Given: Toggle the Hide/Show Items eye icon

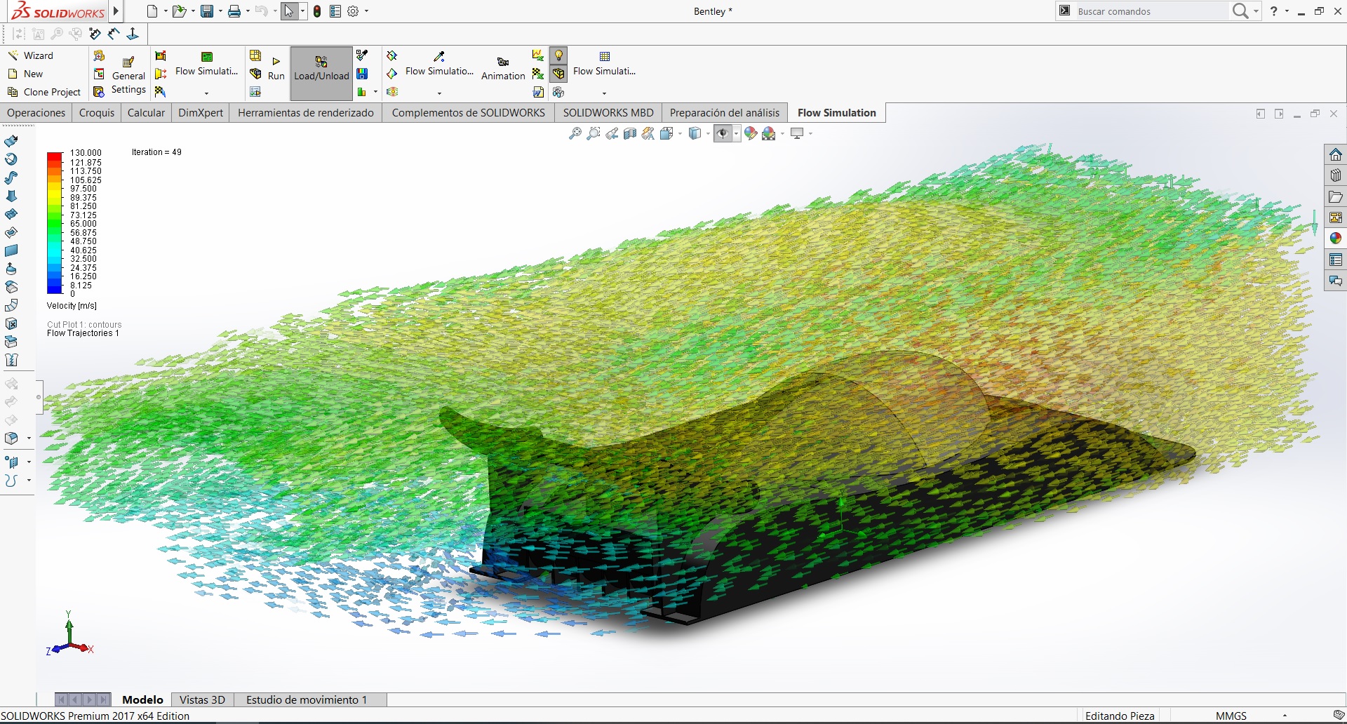Looking at the screenshot, I should point(723,133).
